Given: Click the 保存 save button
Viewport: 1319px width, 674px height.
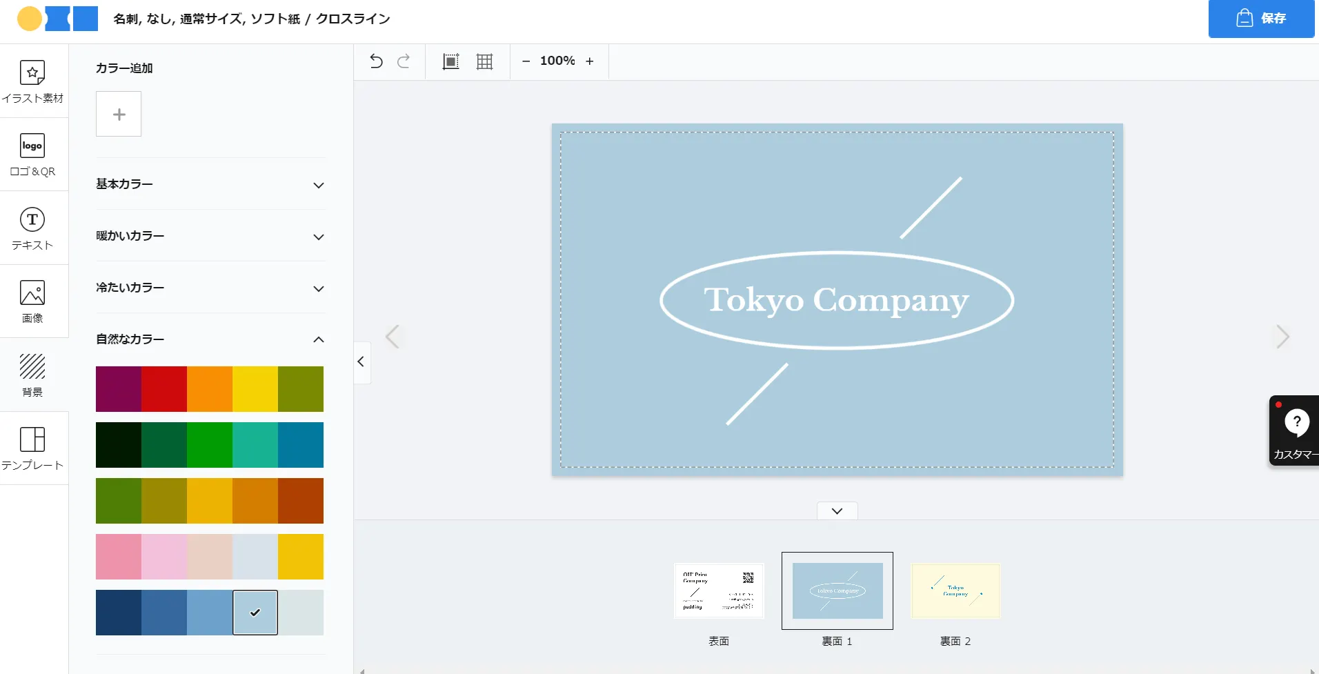Looking at the screenshot, I should 1260,19.
